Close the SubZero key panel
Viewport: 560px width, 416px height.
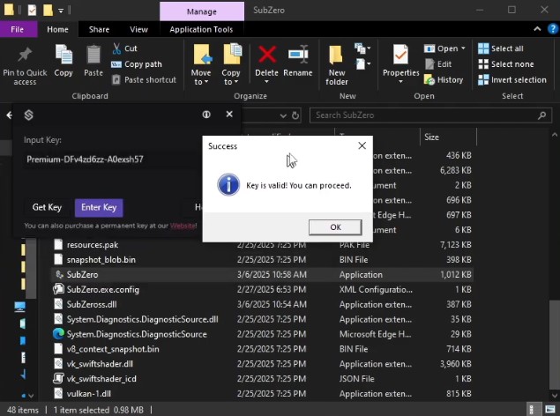[x=229, y=115]
